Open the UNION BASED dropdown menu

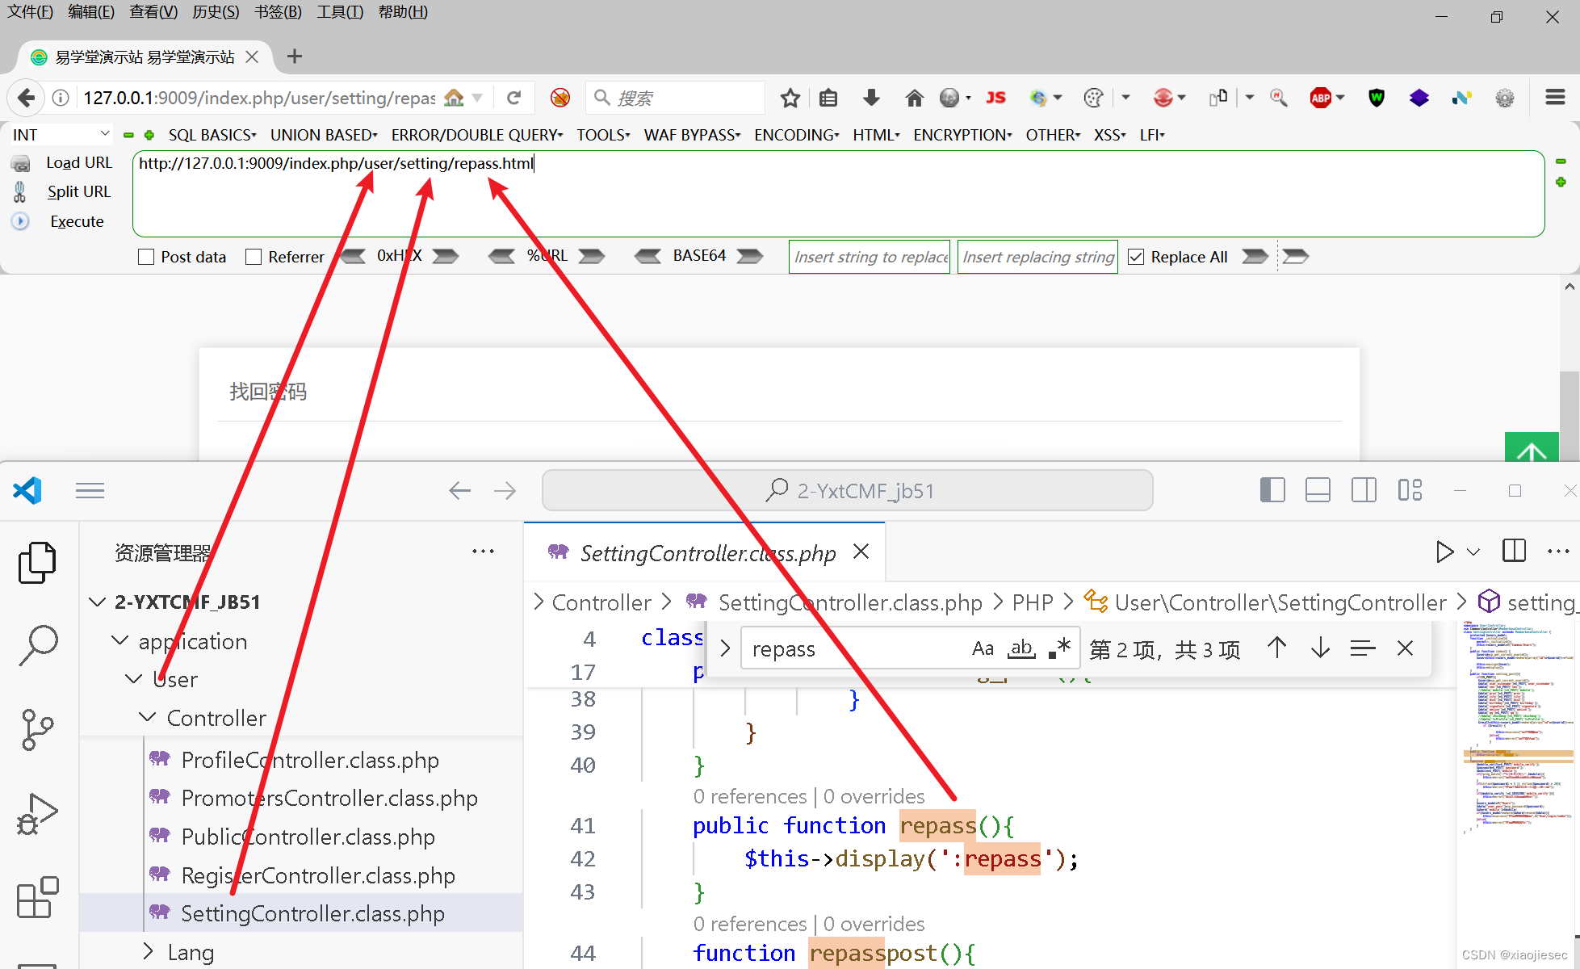click(323, 135)
